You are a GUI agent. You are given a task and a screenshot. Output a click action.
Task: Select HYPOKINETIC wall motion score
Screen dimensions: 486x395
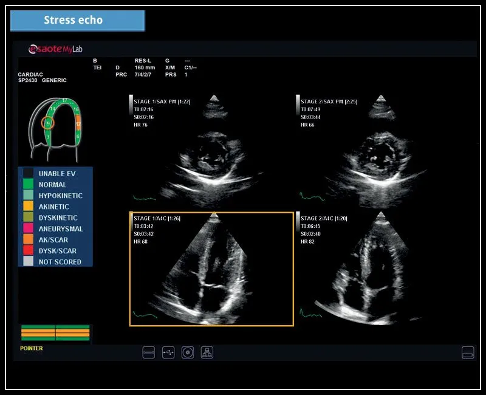coord(60,196)
